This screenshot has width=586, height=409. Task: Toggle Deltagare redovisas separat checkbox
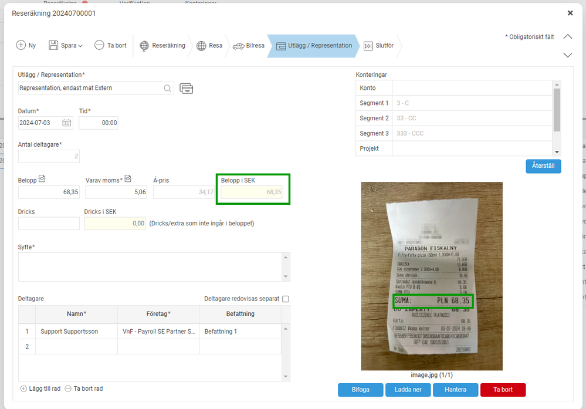tap(286, 299)
